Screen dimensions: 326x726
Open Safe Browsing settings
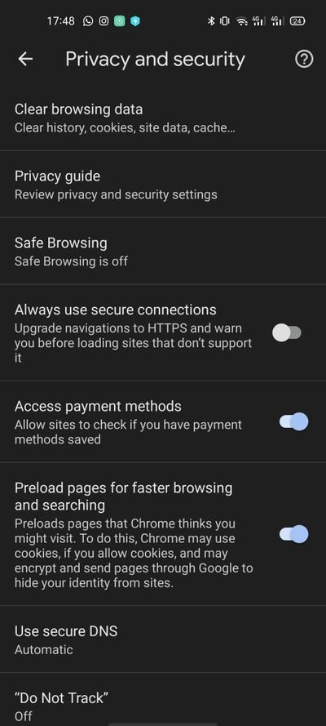click(163, 251)
